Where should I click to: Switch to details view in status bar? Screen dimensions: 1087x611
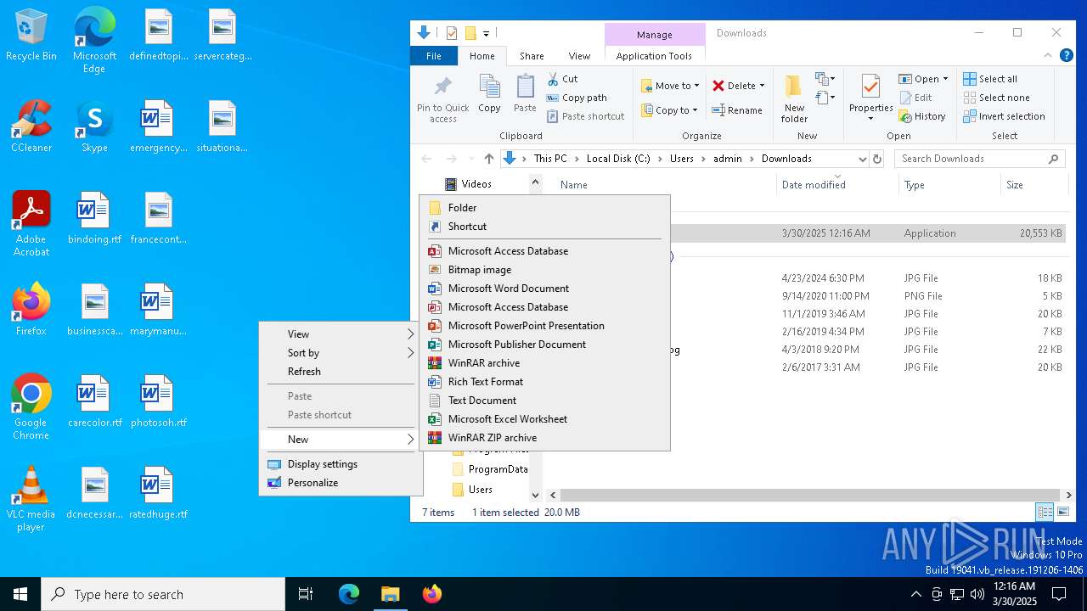(x=1045, y=512)
